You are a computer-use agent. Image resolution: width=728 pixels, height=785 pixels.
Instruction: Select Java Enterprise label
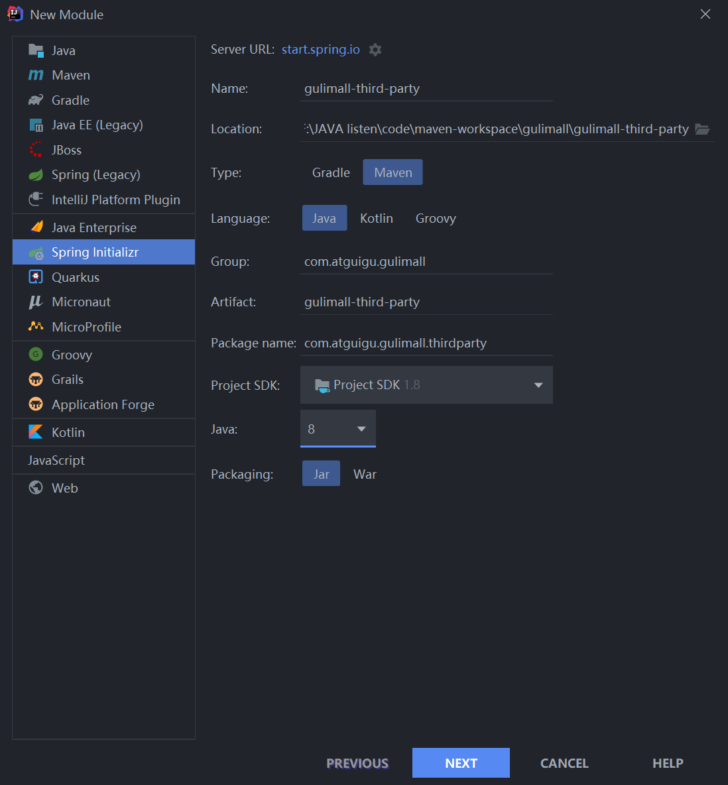point(94,227)
